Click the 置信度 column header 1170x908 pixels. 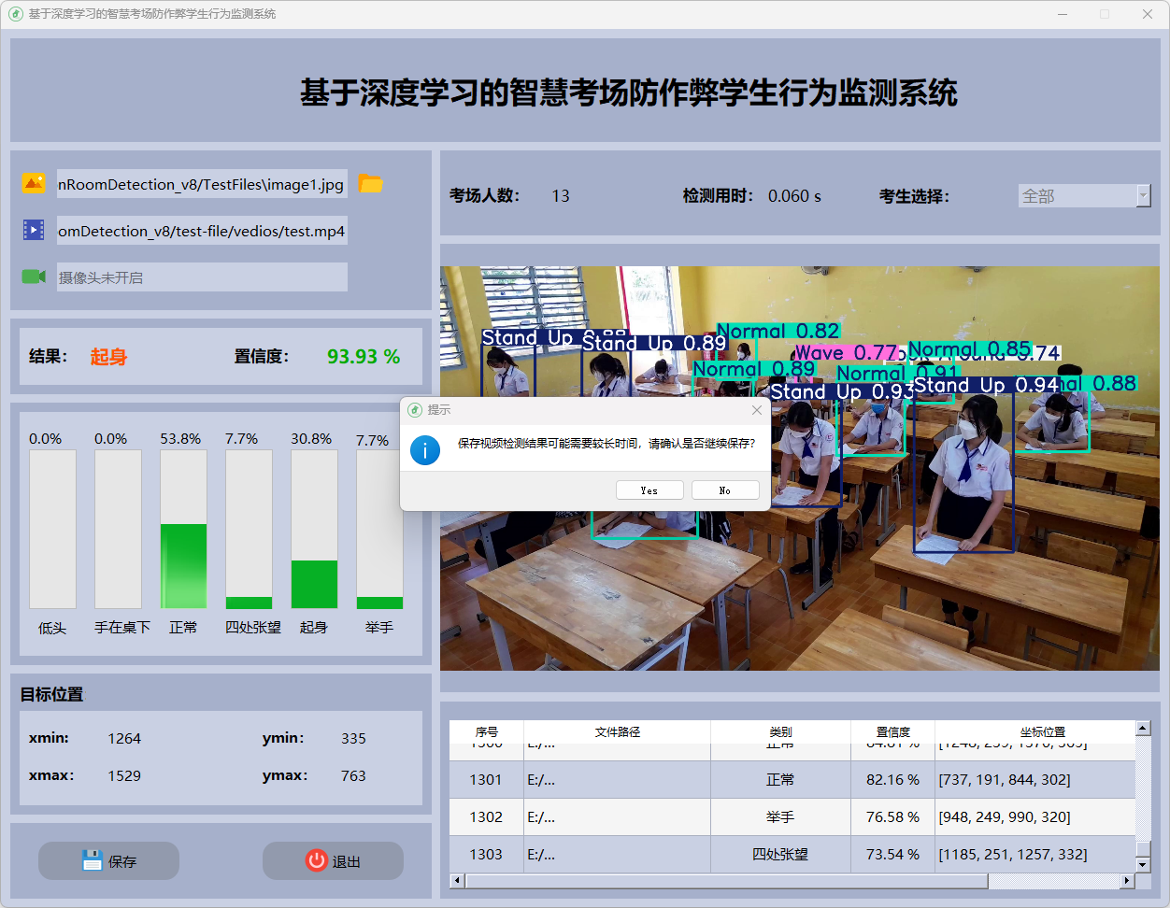point(892,731)
